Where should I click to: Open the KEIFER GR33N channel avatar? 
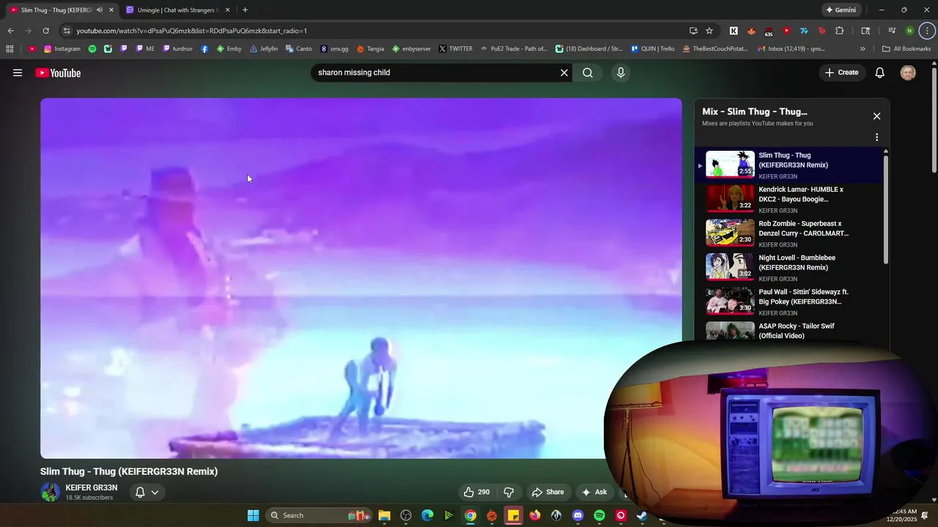pyautogui.click(x=51, y=492)
